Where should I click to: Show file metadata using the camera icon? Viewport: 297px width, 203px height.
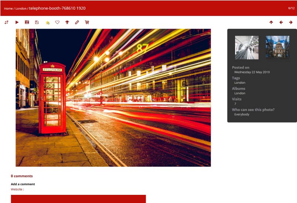coord(27,22)
